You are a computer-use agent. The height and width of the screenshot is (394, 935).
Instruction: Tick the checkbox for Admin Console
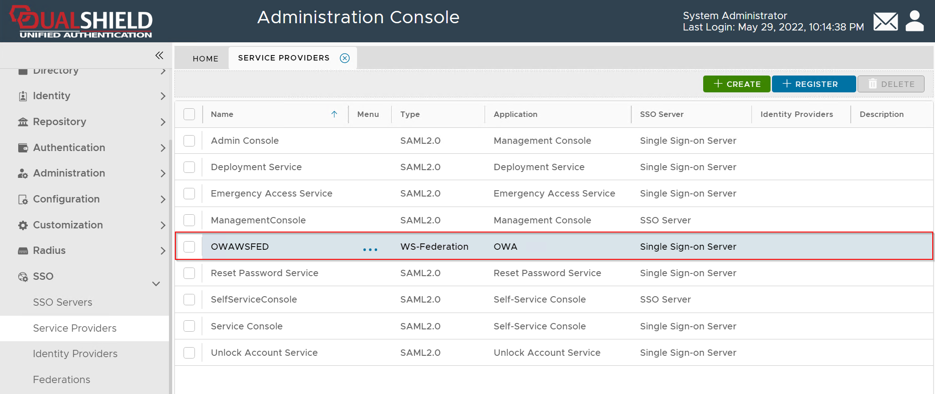click(189, 141)
